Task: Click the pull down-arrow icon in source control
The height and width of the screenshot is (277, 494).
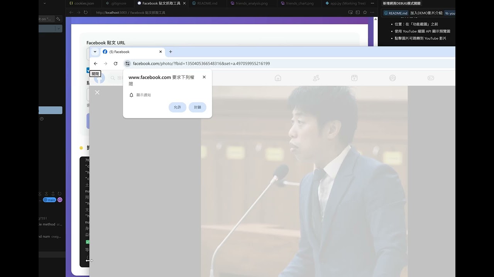Action: point(47,194)
